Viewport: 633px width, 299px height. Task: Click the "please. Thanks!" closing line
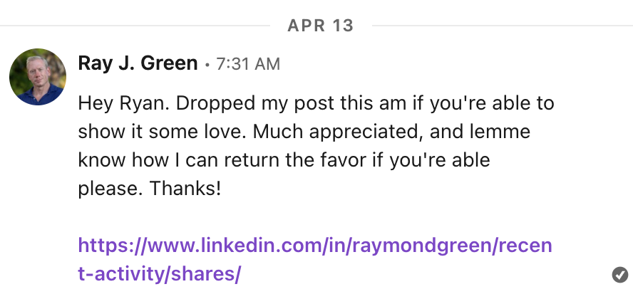150,189
